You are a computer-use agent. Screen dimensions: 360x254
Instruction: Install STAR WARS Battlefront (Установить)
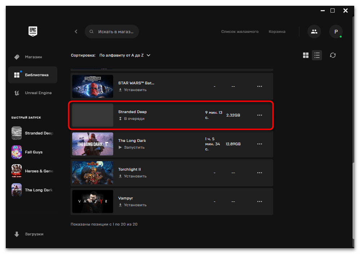click(133, 89)
